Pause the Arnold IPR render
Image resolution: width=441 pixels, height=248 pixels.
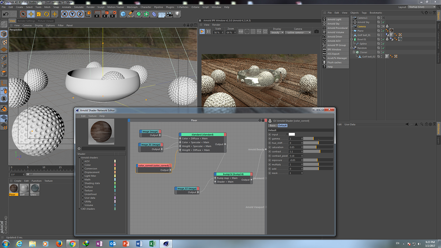[208, 32]
